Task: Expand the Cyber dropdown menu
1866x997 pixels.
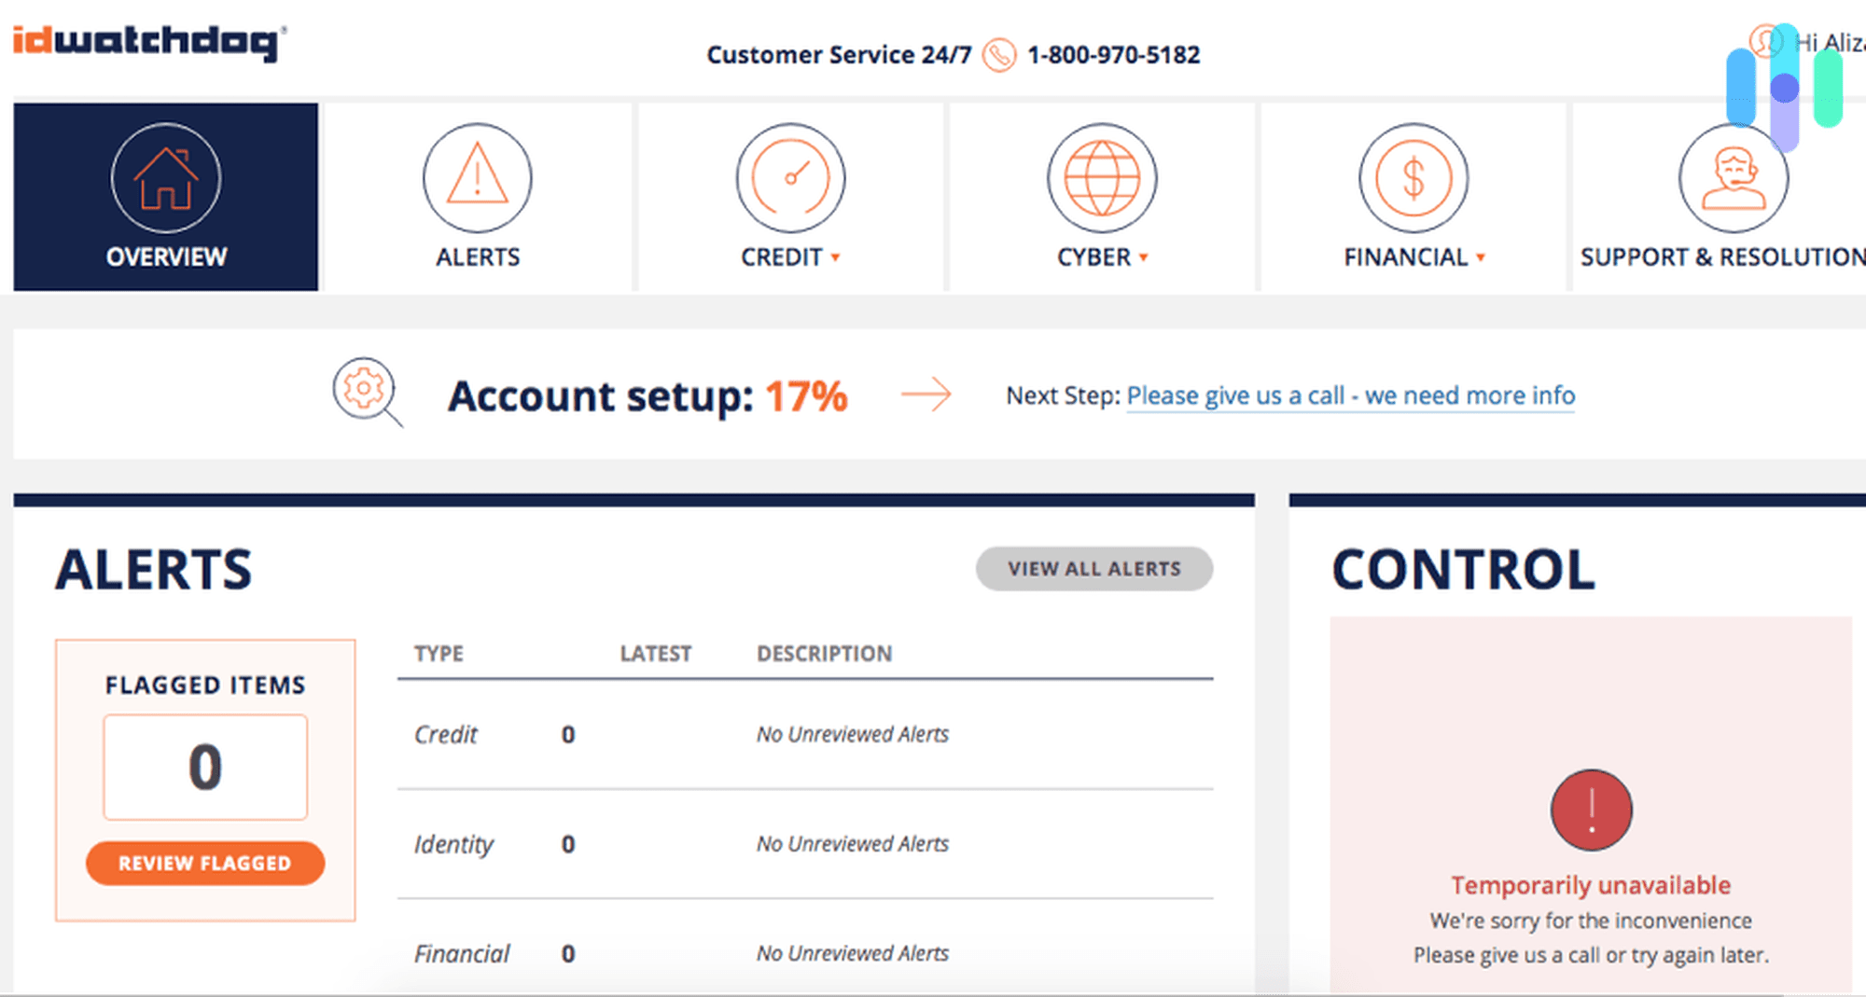Action: 1145,258
